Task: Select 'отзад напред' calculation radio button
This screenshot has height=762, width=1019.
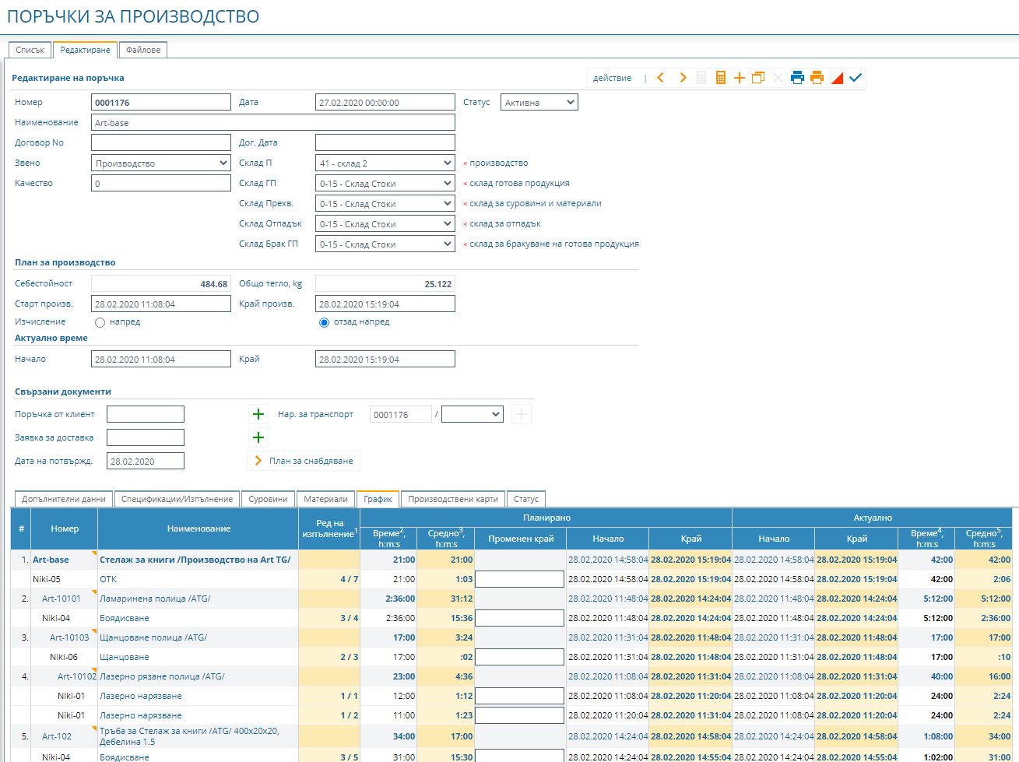Action: 324,322
